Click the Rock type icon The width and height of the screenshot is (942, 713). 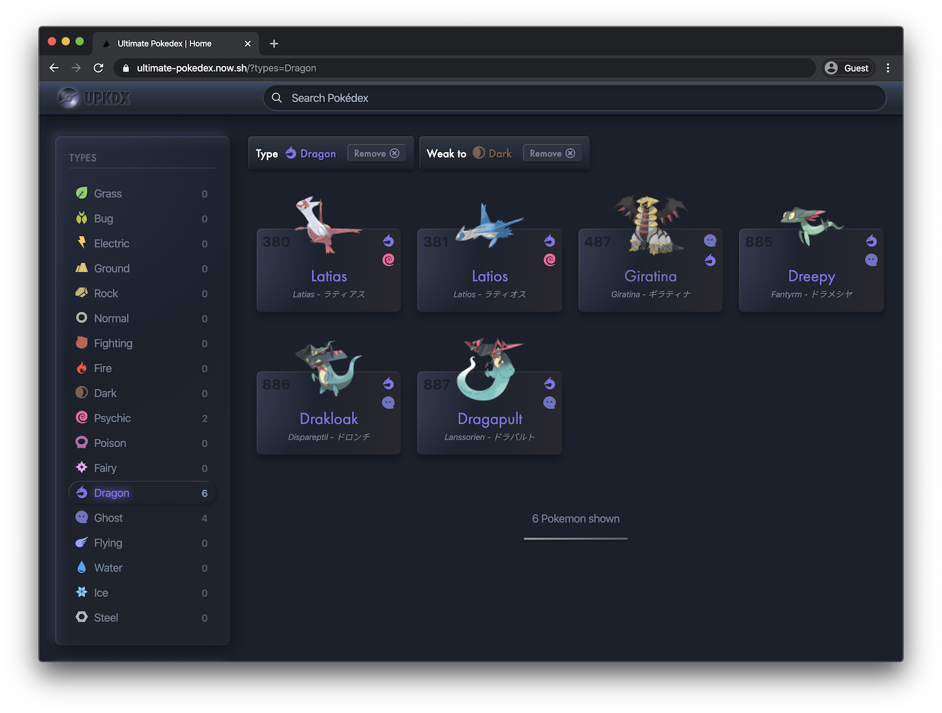tap(82, 293)
